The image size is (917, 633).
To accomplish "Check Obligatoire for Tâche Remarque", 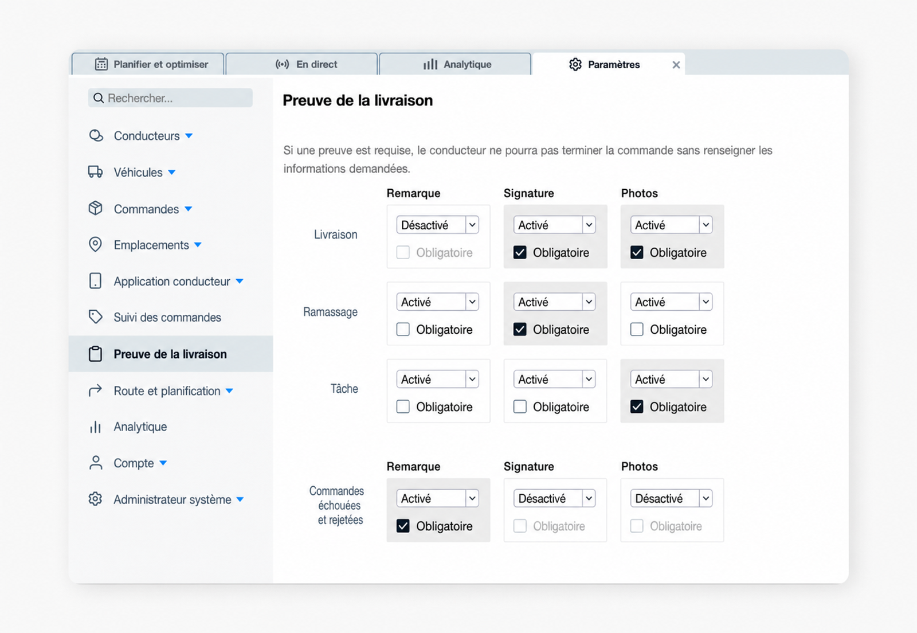I will (403, 407).
